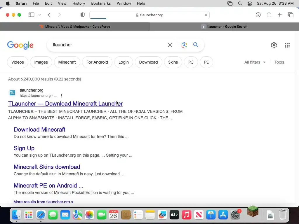Open the Apple menu
299x224 pixels.
8,3
